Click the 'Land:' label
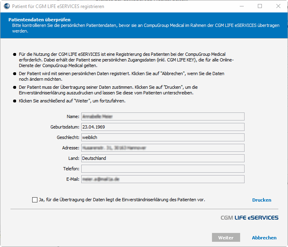Screen dimensions: 288x247 (74, 158)
